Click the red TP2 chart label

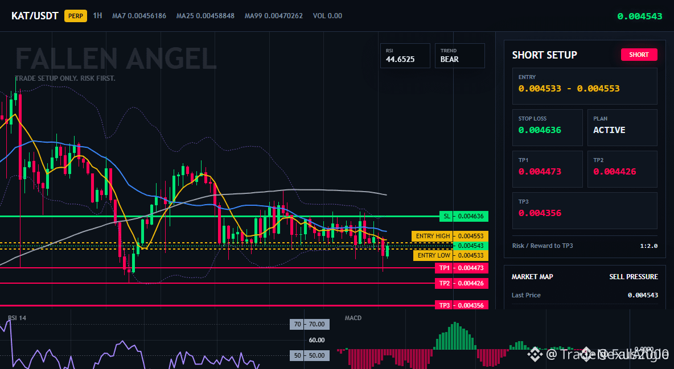pyautogui.click(x=462, y=283)
